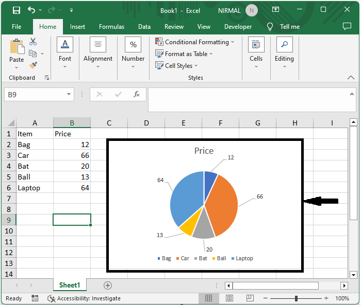Image resolution: width=361 pixels, height=305 pixels.
Task: Open the Number group menu
Action: [x=133, y=53]
